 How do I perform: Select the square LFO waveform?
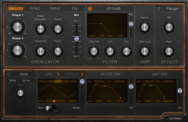click(66, 81)
